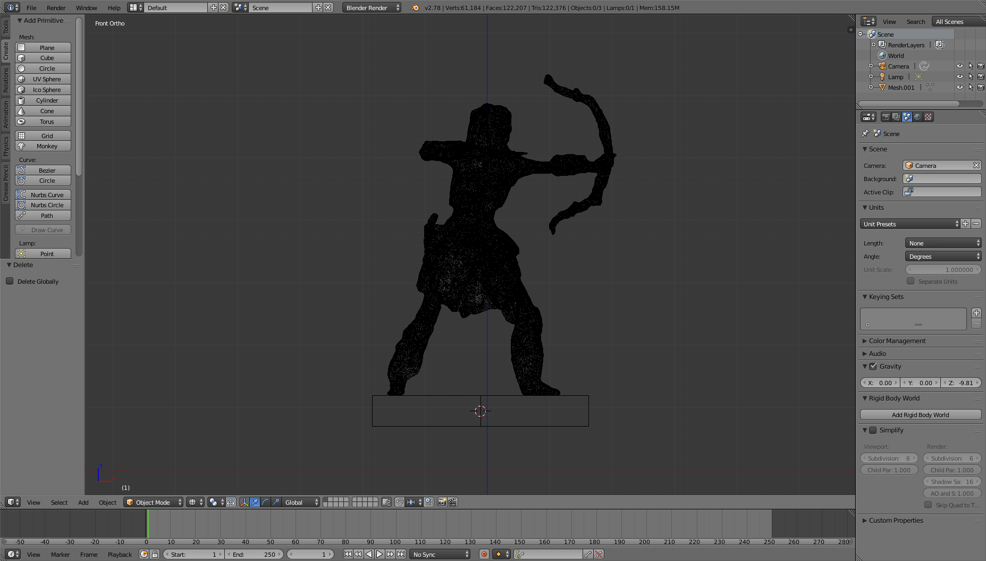This screenshot has height=561, width=986.
Task: Select the scale manipulator icon
Action: (276, 502)
